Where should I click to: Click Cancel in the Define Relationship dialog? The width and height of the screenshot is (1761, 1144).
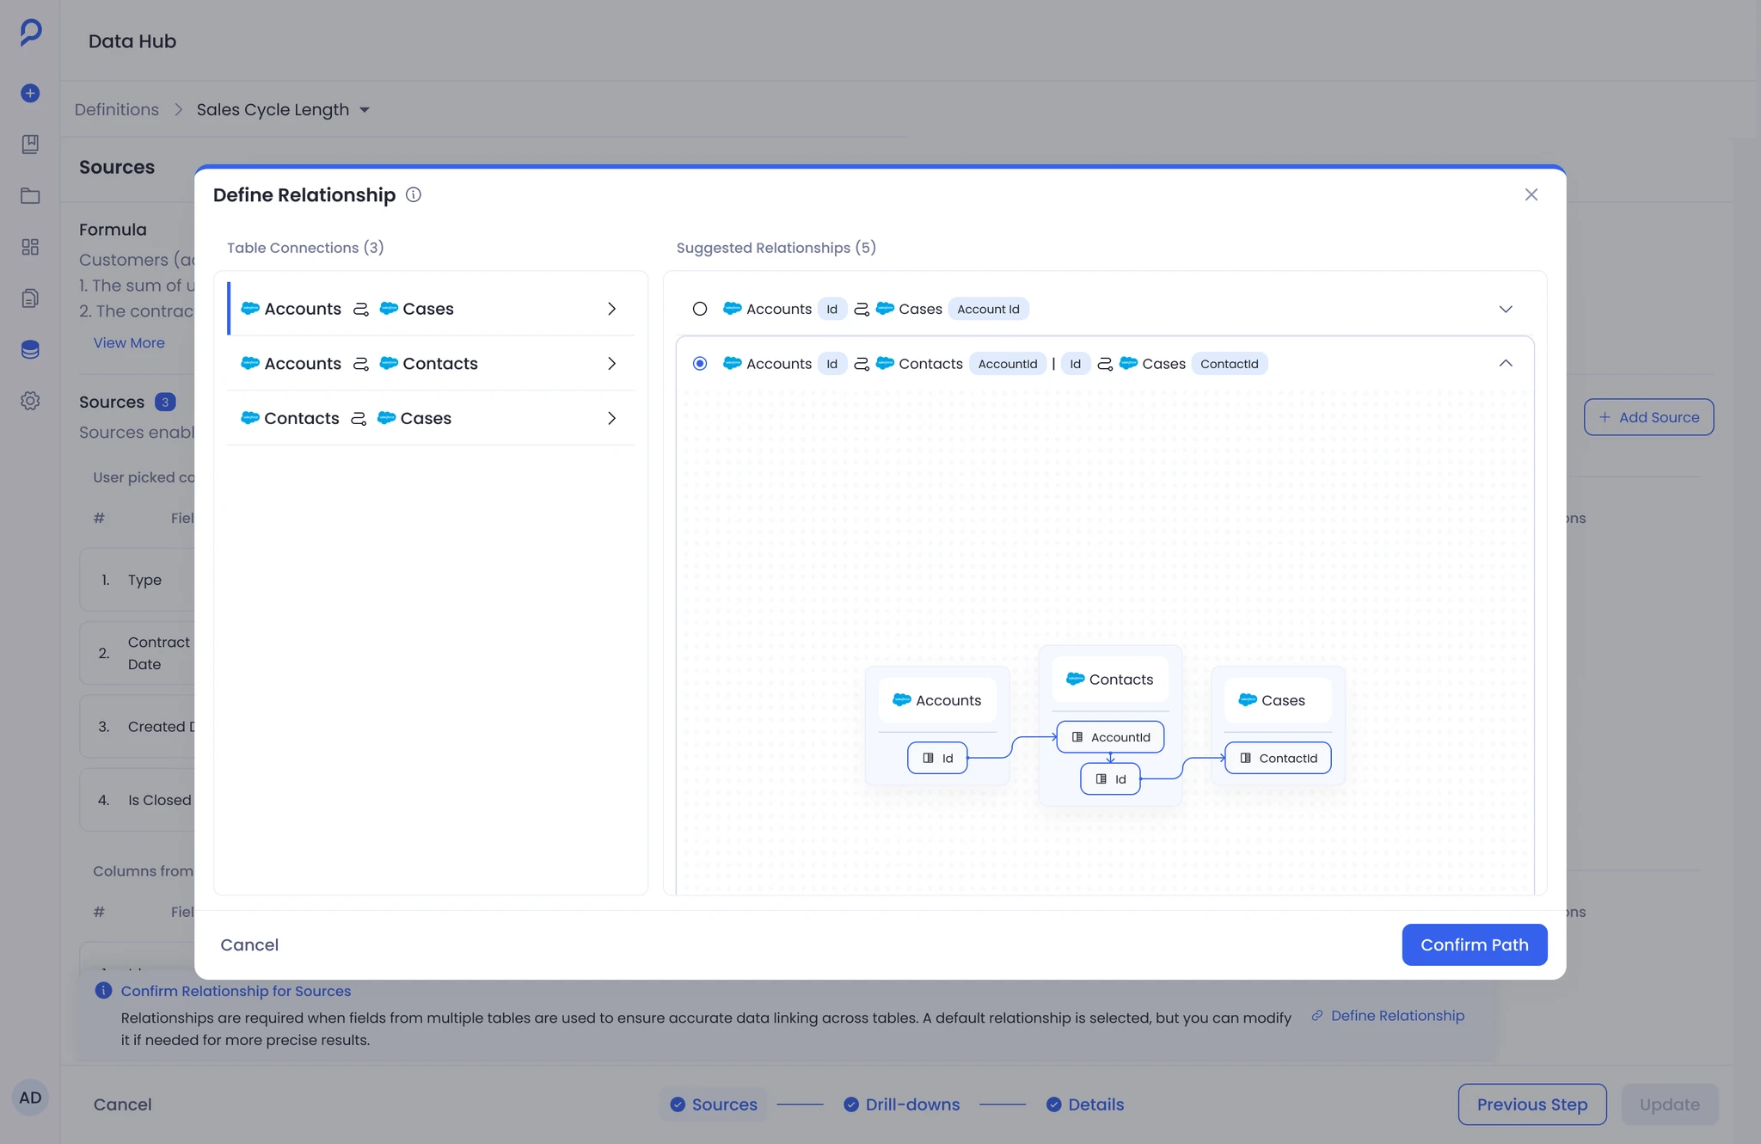pos(249,944)
